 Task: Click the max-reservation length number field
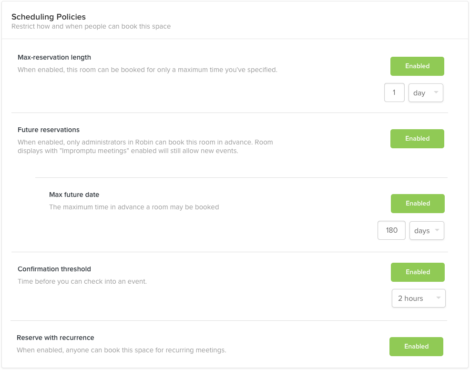(394, 92)
